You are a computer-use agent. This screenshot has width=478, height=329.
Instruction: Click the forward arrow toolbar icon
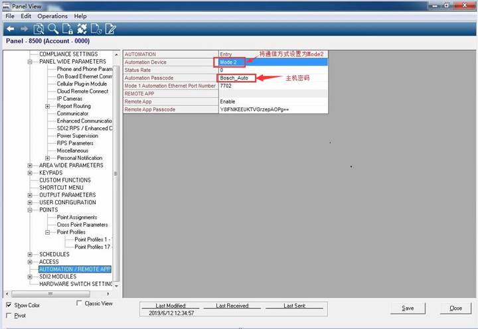coord(24,29)
